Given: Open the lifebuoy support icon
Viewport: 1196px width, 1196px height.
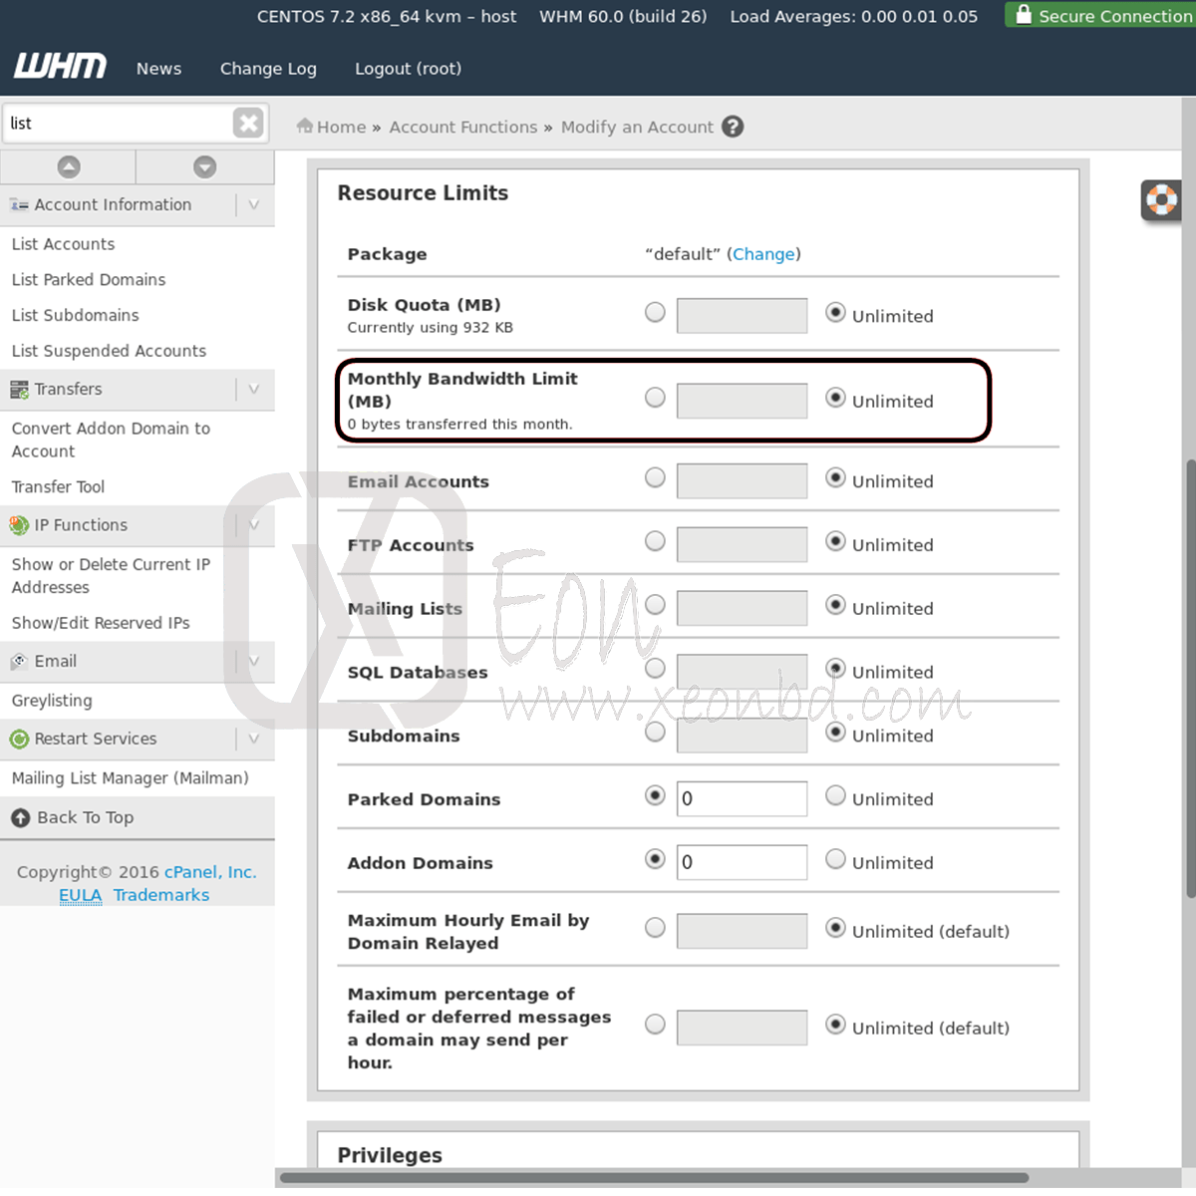Looking at the screenshot, I should tap(1161, 200).
